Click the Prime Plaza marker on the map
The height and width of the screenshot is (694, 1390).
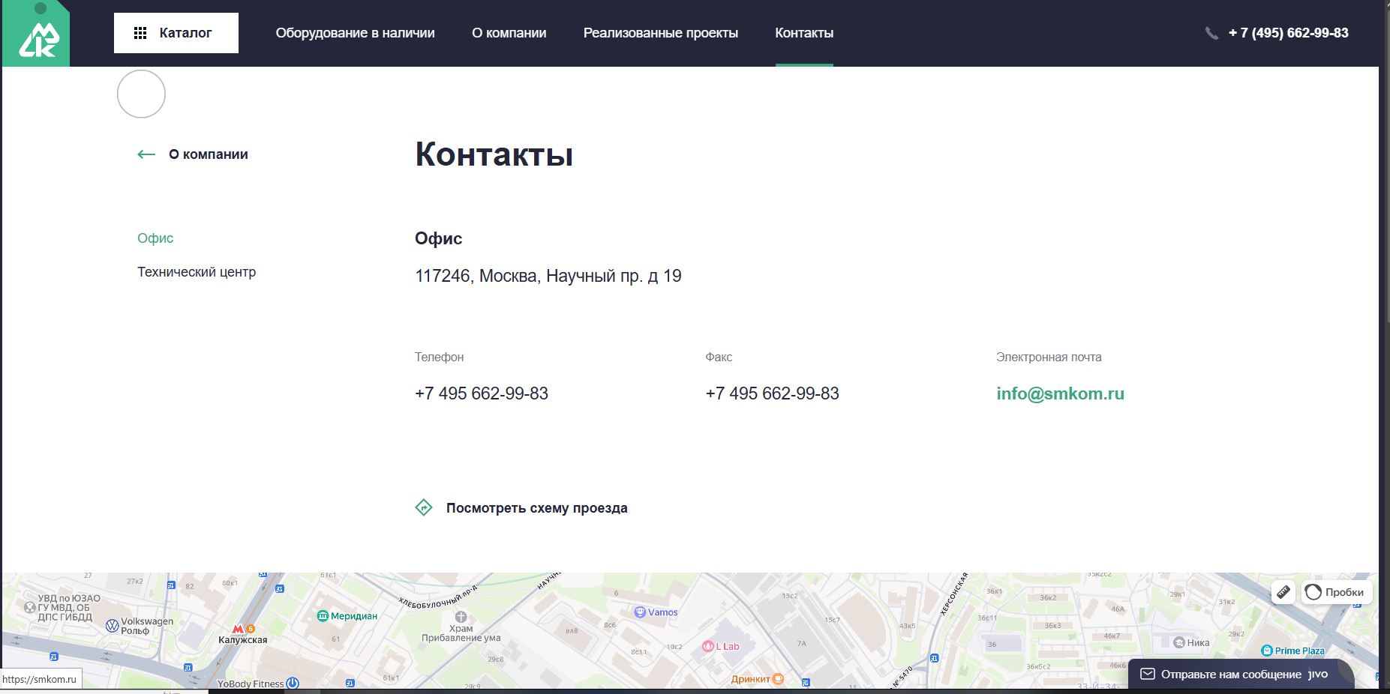(x=1293, y=651)
